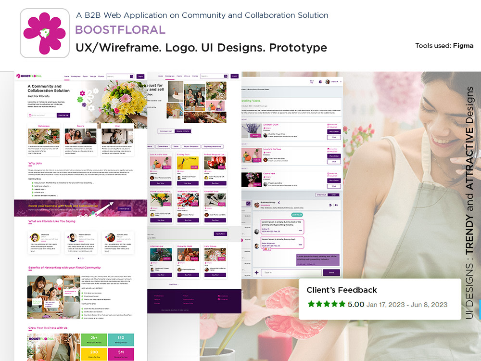The width and height of the screenshot is (481, 361).
Task: Click the Browse All Items toggle button
Action: (183, 131)
